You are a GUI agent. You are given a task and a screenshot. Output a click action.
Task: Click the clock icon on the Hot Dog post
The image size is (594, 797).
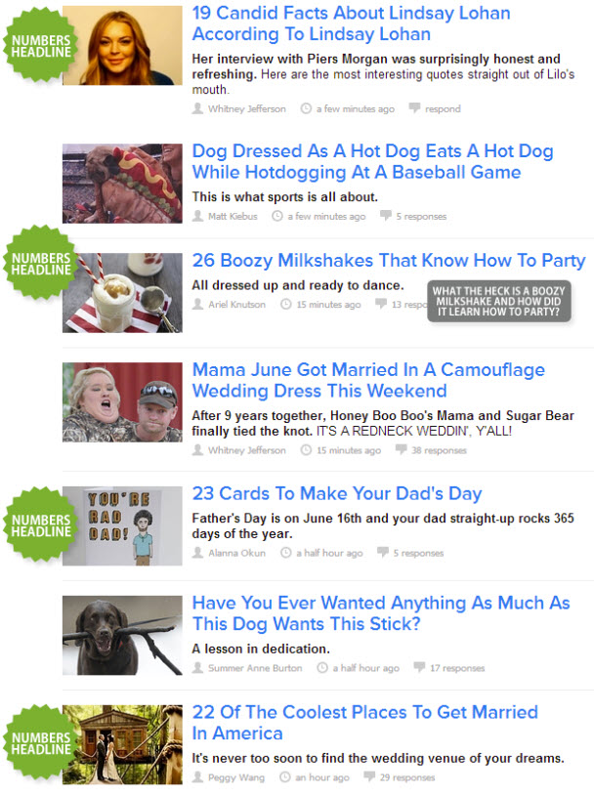click(277, 216)
